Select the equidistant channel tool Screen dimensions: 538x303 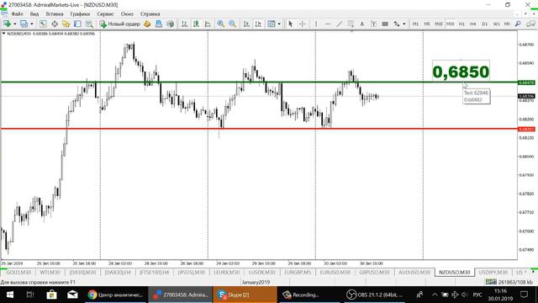coord(351,24)
